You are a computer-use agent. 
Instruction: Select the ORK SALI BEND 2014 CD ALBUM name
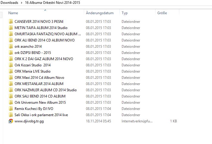[40, 96]
